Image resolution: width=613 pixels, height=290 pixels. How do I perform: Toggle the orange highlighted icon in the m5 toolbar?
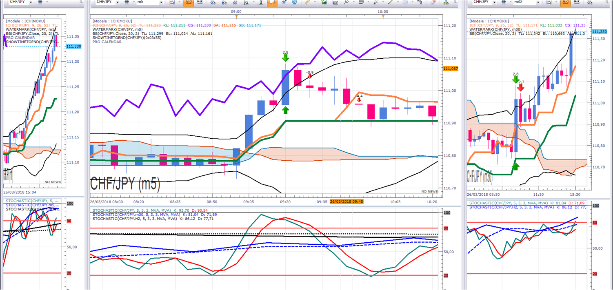[x=272, y=2]
